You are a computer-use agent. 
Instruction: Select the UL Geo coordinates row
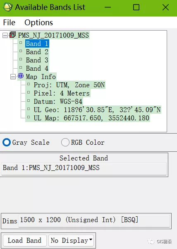click(x=97, y=110)
